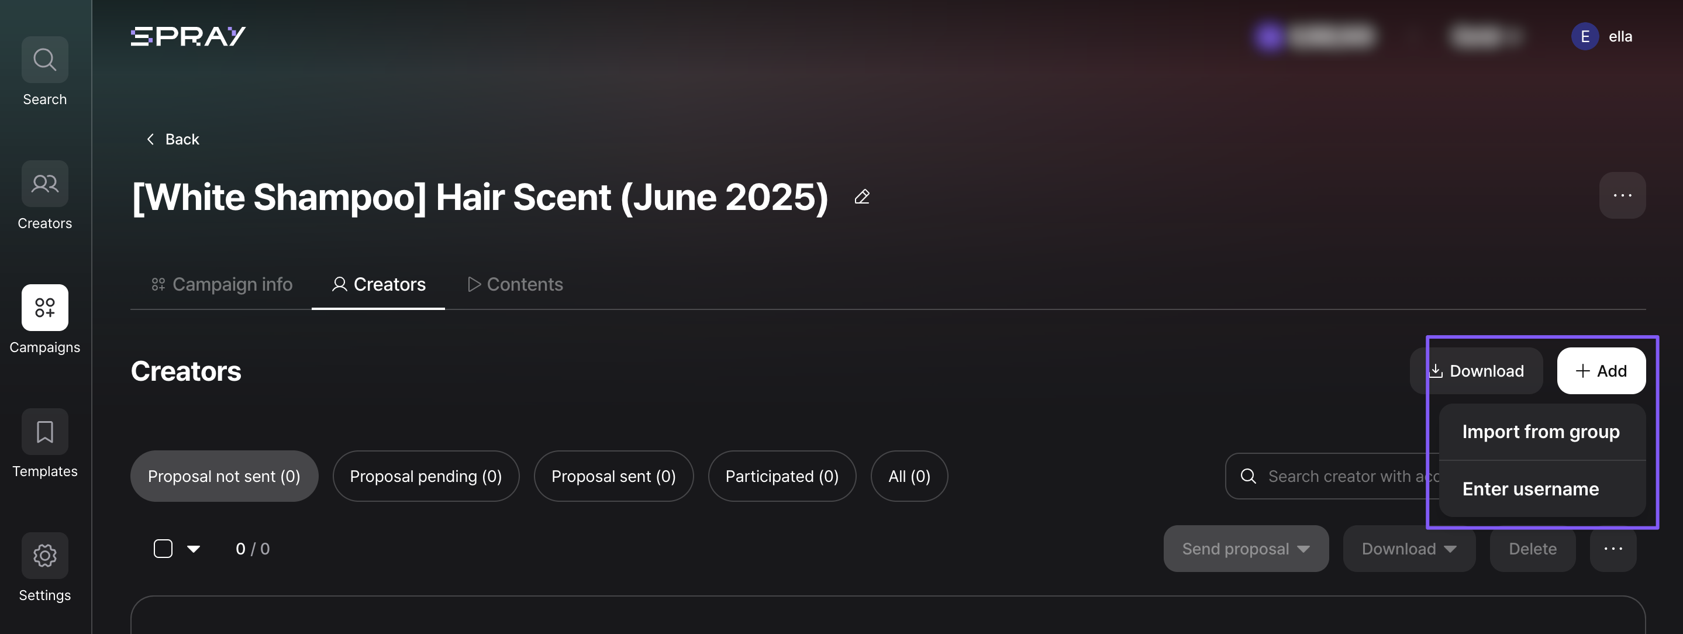Viewport: 1683px width, 634px height.
Task: Open the Templates bookmark icon
Action: pos(44,432)
